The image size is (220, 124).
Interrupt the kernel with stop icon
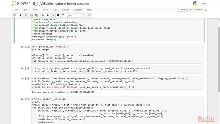point(58,15)
